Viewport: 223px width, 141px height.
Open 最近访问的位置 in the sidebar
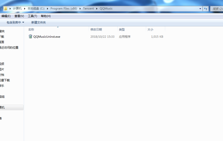[9, 48]
